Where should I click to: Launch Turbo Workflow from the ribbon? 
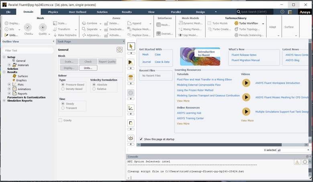[x=246, y=23]
